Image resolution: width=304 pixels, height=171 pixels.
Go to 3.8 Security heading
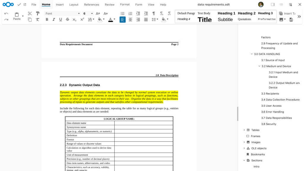point(268,124)
